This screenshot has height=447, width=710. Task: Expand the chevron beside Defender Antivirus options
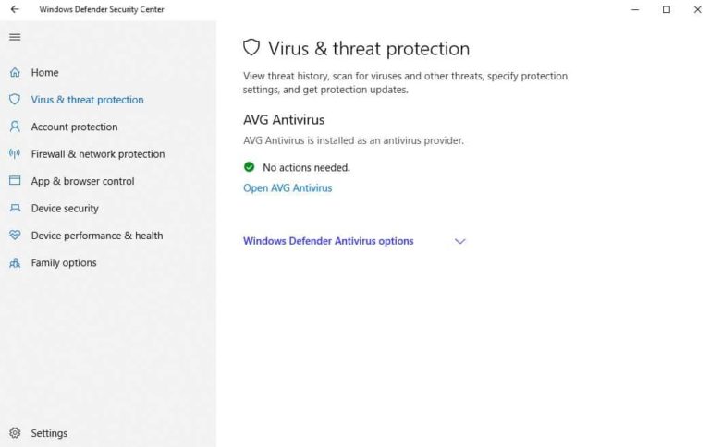pyautogui.click(x=460, y=241)
